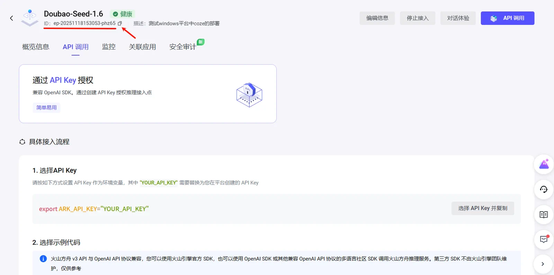Viewport: 554px width, 275px height.
Task: Open the feedback message floating icon
Action: 544,239
